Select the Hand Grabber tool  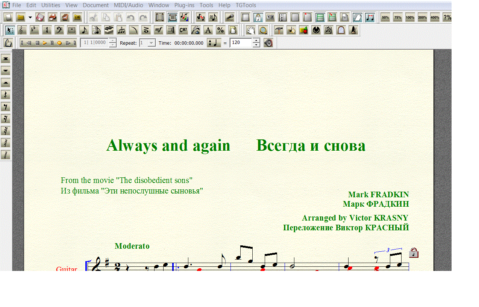click(x=251, y=30)
